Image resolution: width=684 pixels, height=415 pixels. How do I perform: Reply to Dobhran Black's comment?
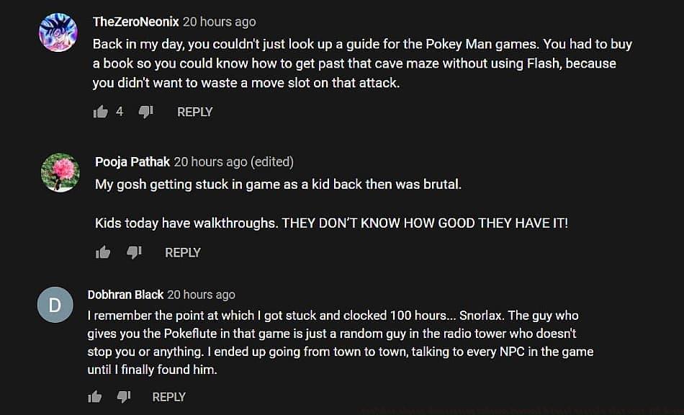(169, 397)
